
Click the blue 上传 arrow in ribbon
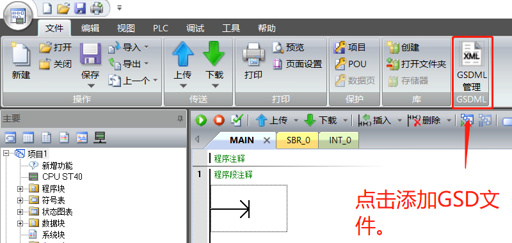(183, 54)
